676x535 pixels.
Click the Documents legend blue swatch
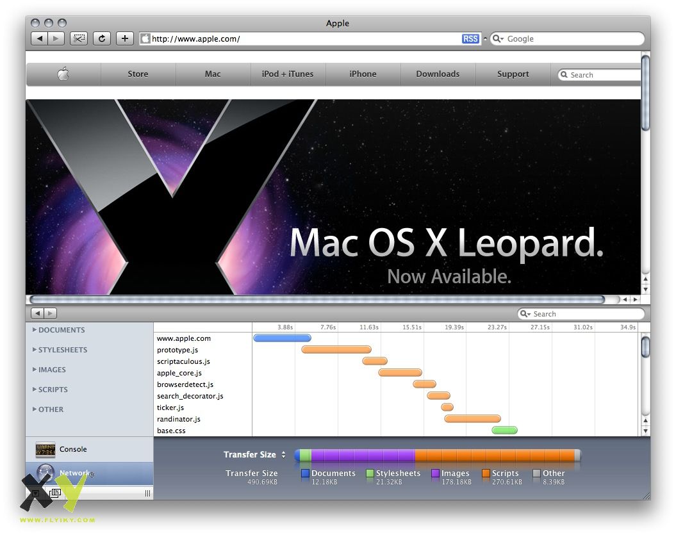pyautogui.click(x=305, y=473)
